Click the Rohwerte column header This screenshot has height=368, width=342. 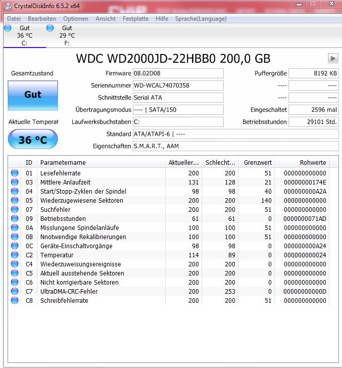click(302, 162)
